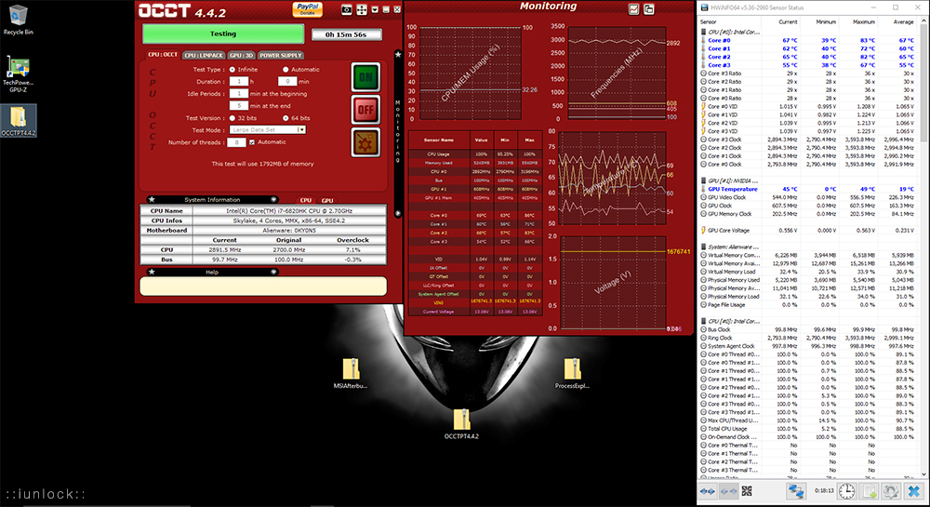
Task: Open OCCT settings via the orange gear button
Action: 365,142
